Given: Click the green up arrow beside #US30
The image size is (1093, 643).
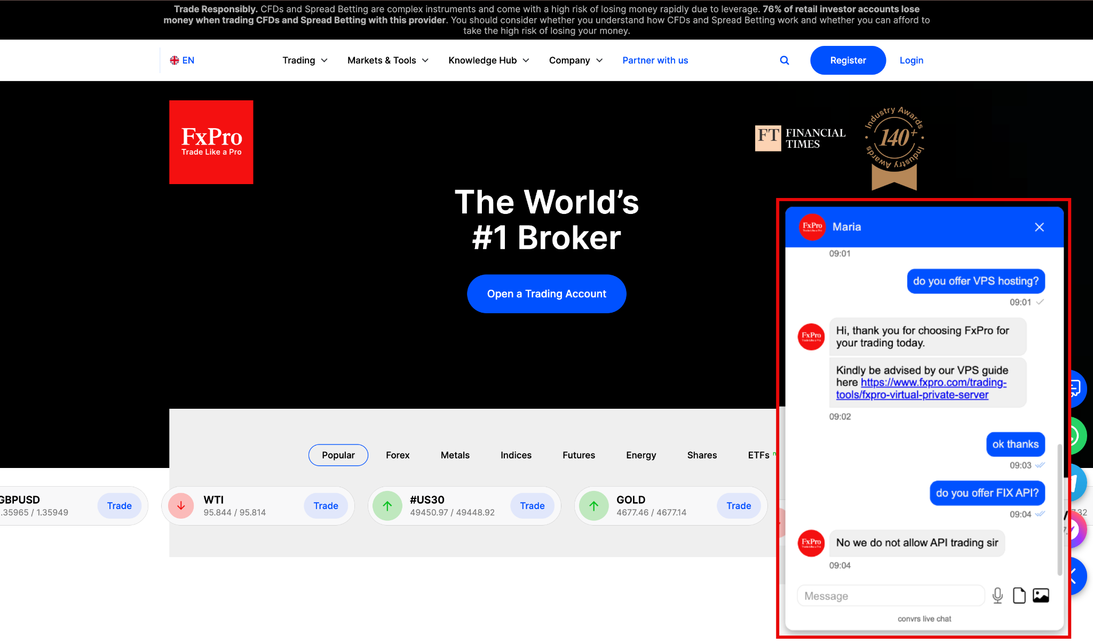Looking at the screenshot, I should 387,506.
